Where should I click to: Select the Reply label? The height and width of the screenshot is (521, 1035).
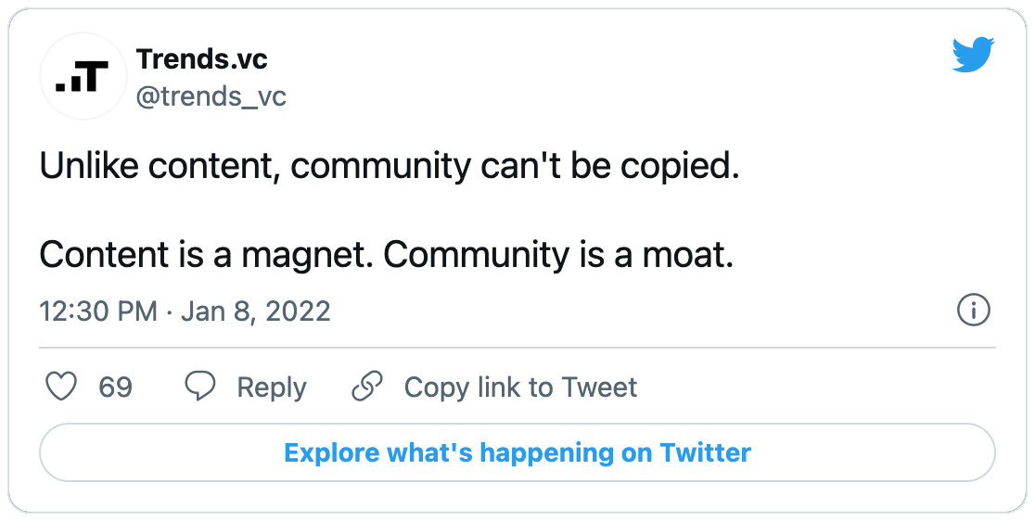point(272,388)
